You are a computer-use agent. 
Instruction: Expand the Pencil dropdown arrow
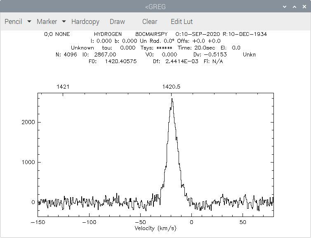tap(29, 21)
